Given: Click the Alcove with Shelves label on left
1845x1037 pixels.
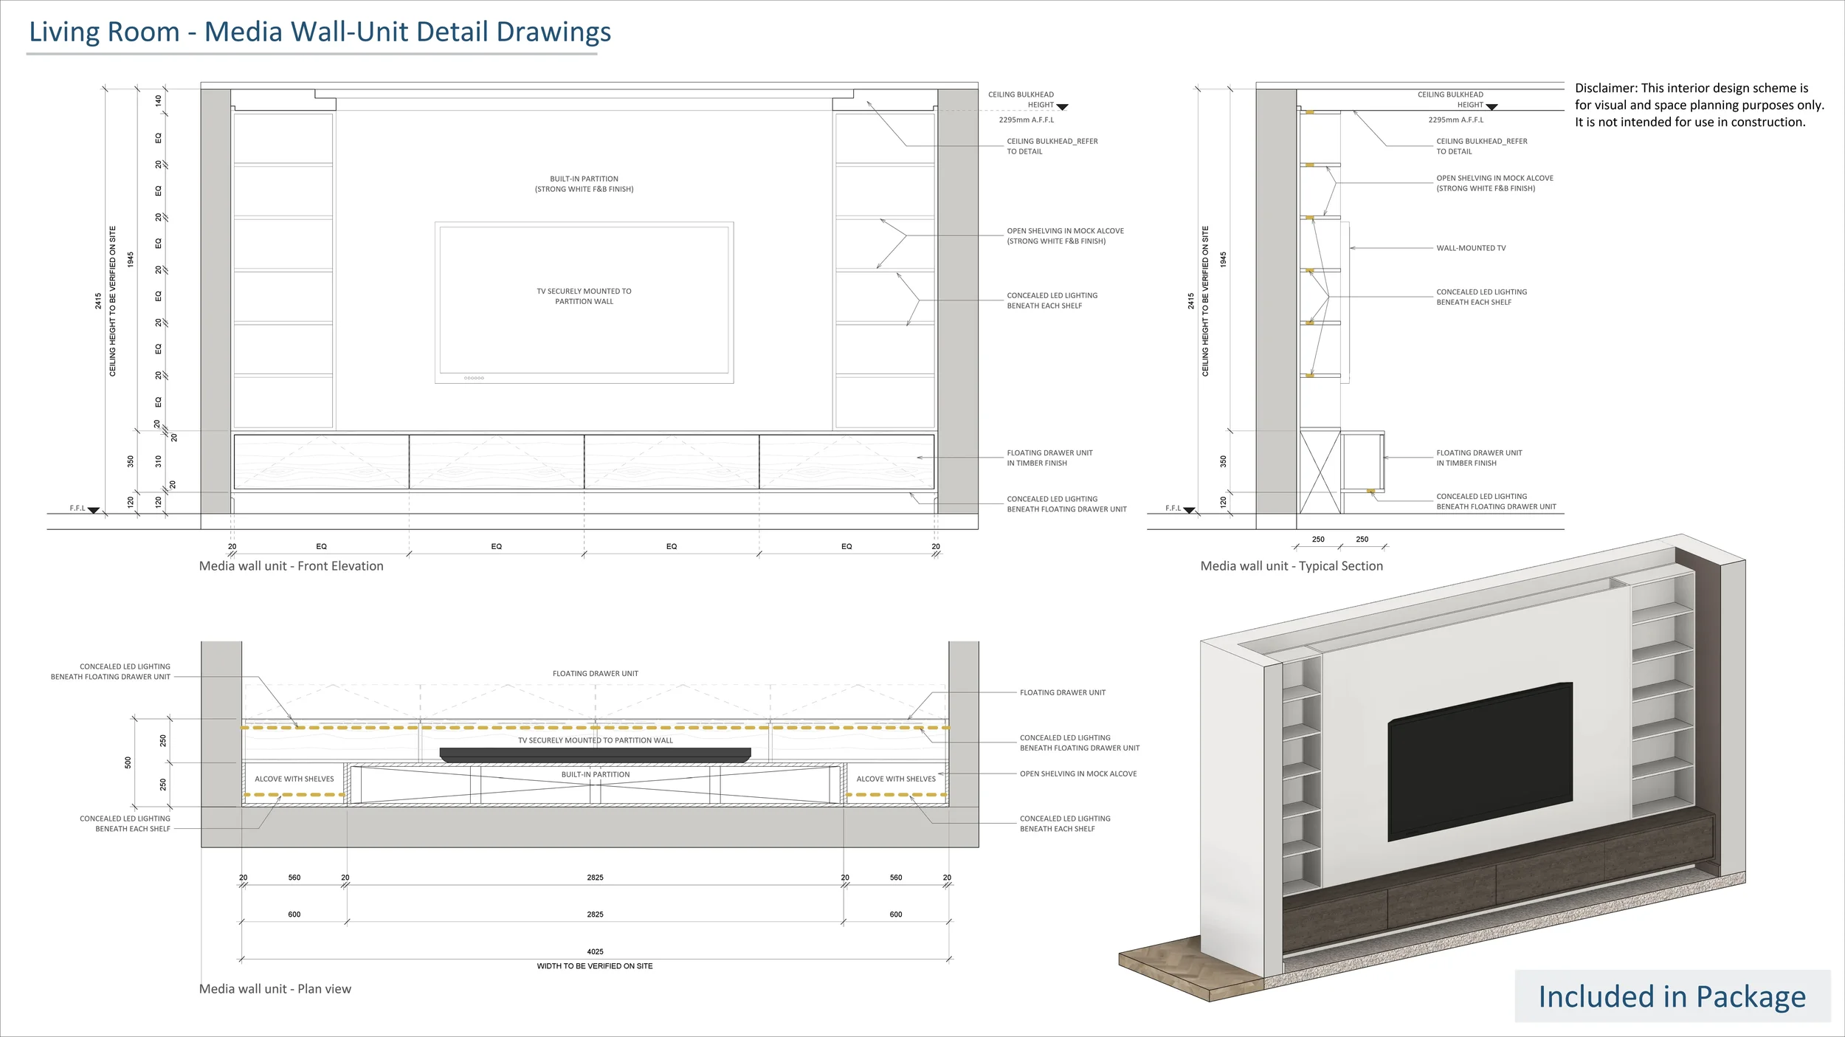Looking at the screenshot, I should 294,779.
